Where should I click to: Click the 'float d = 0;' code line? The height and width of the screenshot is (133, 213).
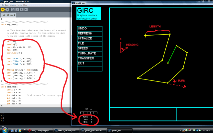pyautogui.click(x=14, y=90)
